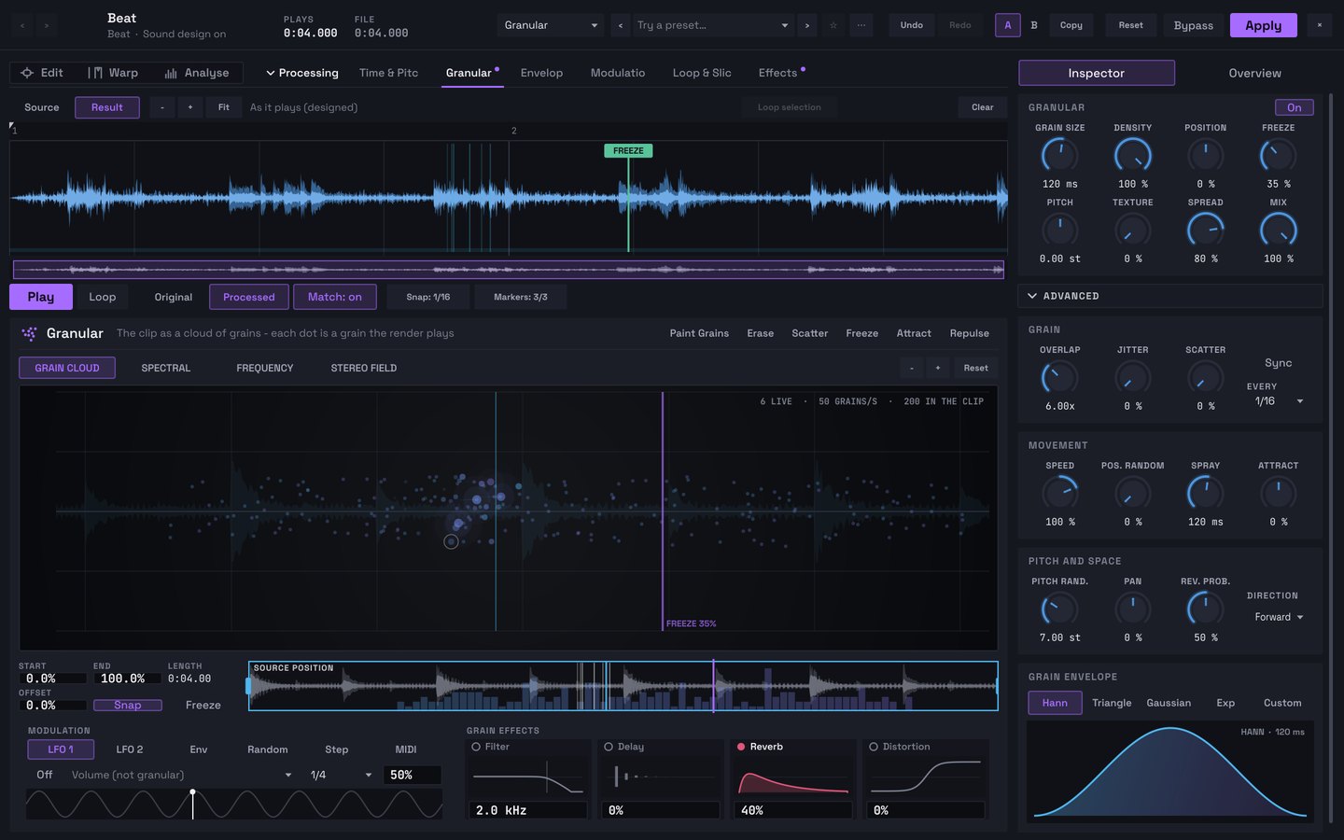Navigate back with the top-left back arrow
This screenshot has width=1344, height=840.
[x=22, y=25]
